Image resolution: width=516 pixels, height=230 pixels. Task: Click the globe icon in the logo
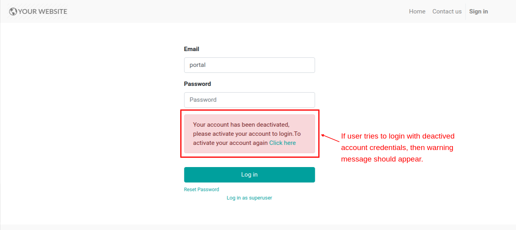coord(13,11)
